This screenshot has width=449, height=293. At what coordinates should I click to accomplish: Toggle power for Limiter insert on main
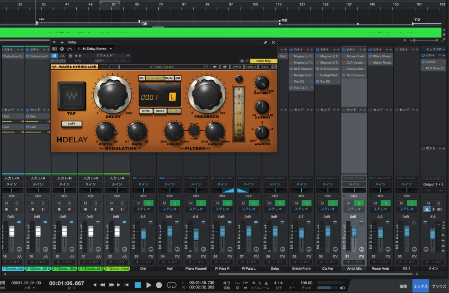(423, 62)
